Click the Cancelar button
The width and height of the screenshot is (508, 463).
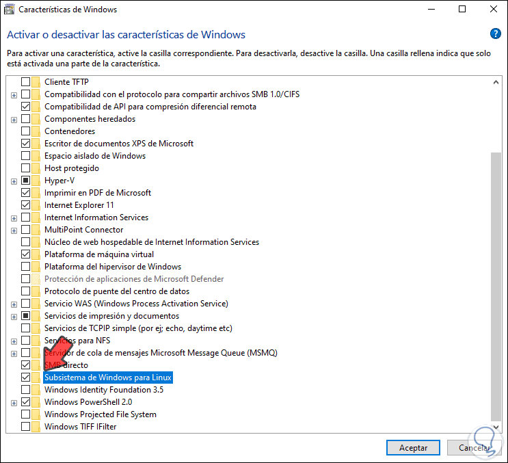coord(474,448)
